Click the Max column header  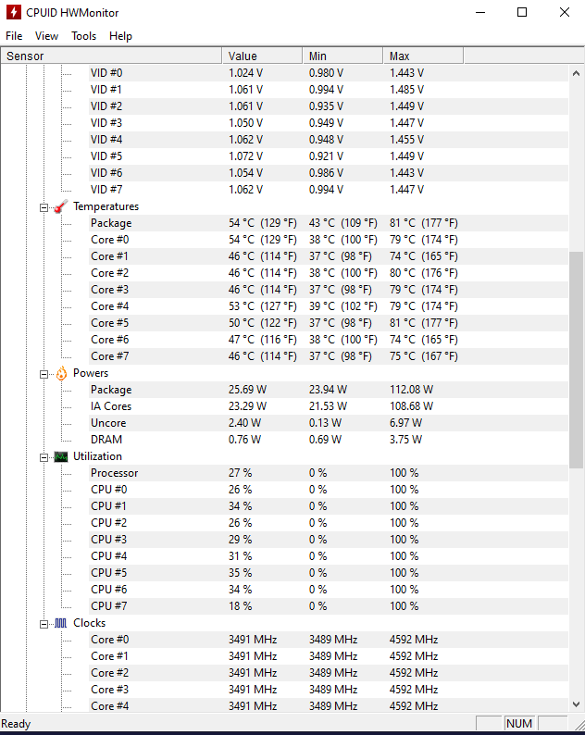[x=423, y=56]
